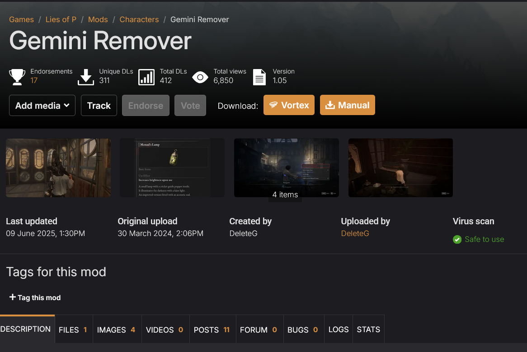Click the Tags for this mod heading

(x=56, y=272)
